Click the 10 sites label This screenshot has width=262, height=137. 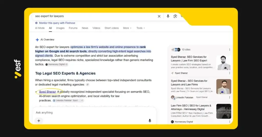coord(186,50)
